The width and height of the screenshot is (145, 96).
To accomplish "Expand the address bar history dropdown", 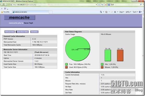I will (96, 5).
